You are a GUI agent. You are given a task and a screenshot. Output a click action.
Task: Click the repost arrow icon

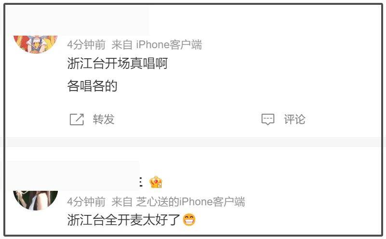(x=77, y=119)
